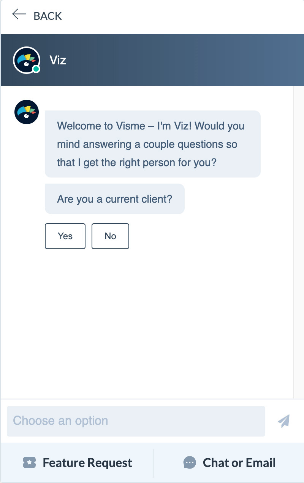Open the Feature Request section
This screenshot has width=304, height=483.
78,462
